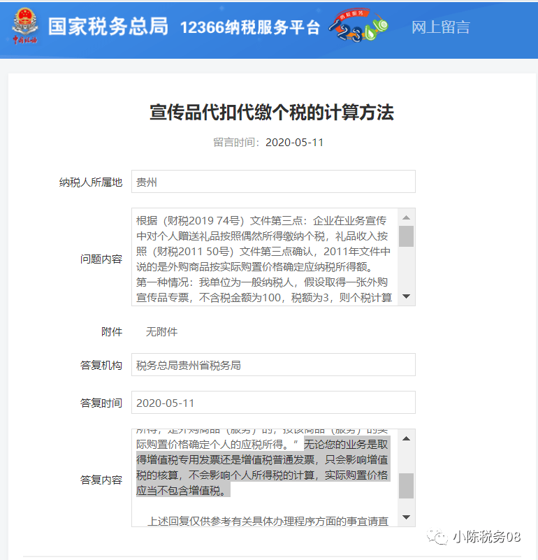The height and width of the screenshot is (560, 538).
Task: Click the 留言时间 date 2020-05-11
Action: point(295,143)
